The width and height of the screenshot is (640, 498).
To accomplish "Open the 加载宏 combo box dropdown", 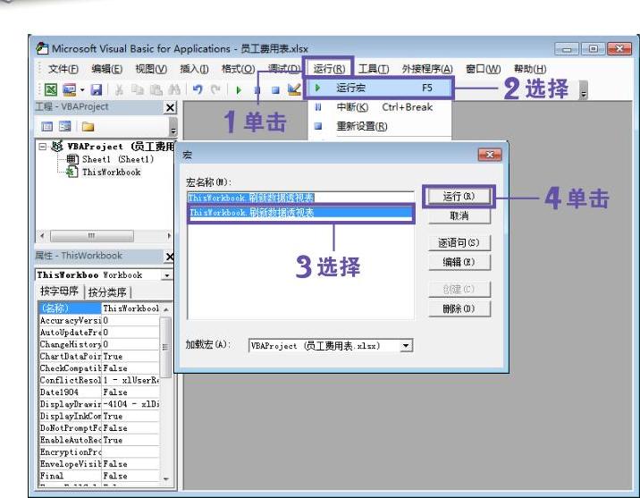I will (x=407, y=345).
